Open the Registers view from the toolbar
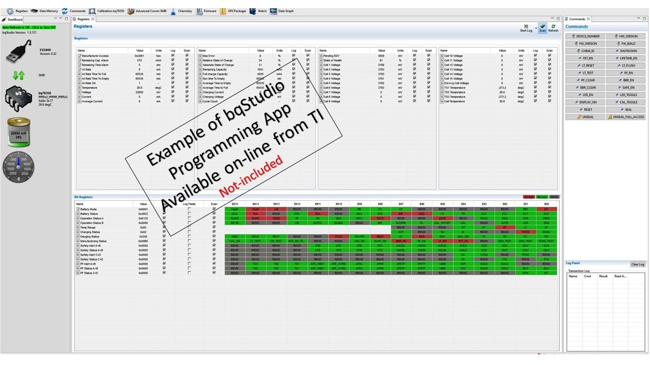 pos(17,11)
